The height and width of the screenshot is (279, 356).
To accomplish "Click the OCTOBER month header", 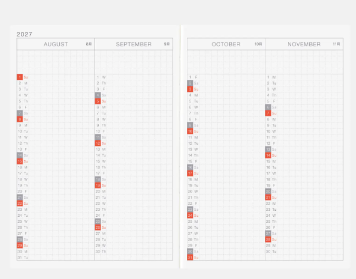I will click(226, 44).
